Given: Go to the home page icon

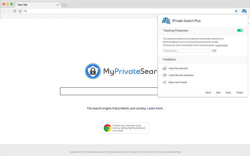Looking at the screenshot, I should (20, 11).
